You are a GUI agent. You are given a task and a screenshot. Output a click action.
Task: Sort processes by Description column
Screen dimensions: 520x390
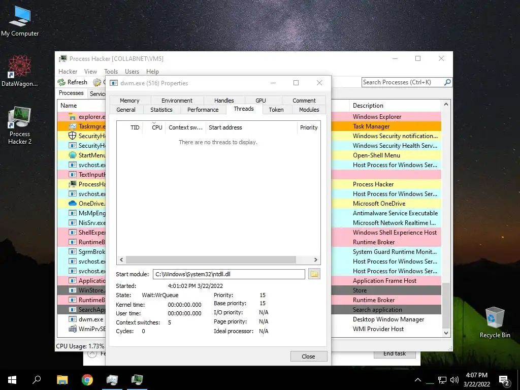[395, 106]
